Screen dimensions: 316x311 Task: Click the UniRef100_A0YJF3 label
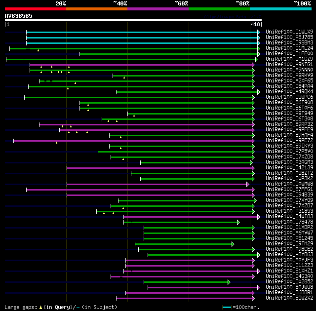click(289, 260)
